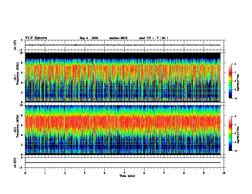Select the date text 'Sep. 4 , 2020'

tap(89, 38)
